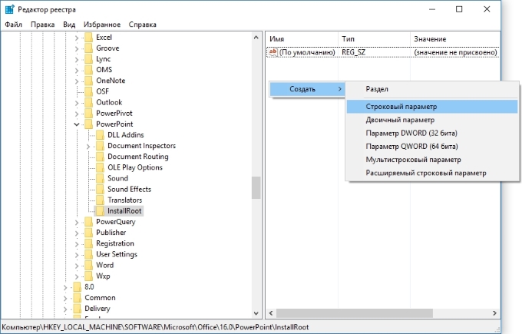Screen dimensions: 522x334
Task: Click the Translators folder icon
Action: (100, 200)
